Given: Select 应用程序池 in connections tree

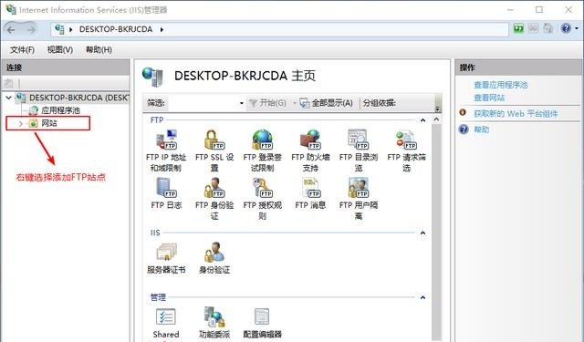Looking at the screenshot, I should click(x=60, y=110).
